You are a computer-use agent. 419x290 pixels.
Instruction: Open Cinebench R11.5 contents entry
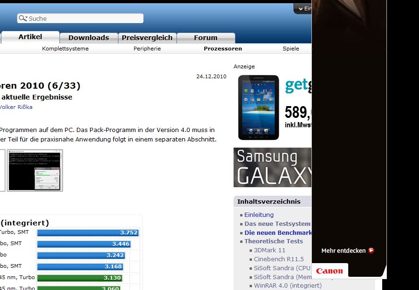click(279, 259)
